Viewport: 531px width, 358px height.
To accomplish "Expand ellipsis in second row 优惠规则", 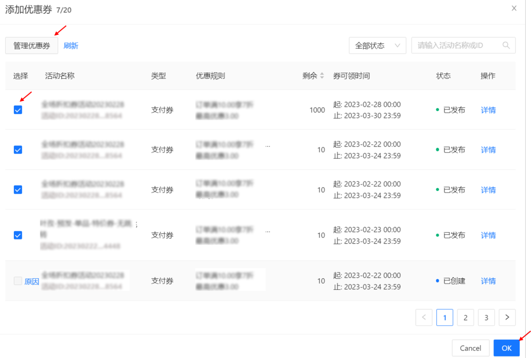I will click(267, 146).
